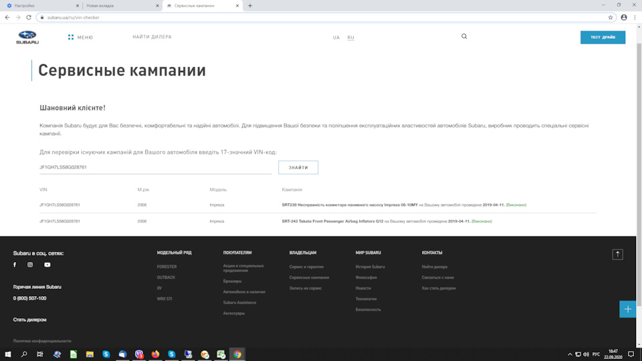Screen dimensions: 642x361
Task: Go forward in browser history
Action: (x=18, y=17)
